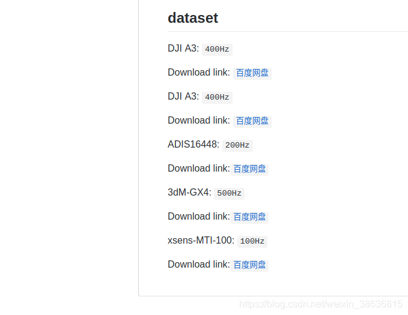Click the second 'DJI A3:' label
408x315 pixels.
(x=183, y=97)
